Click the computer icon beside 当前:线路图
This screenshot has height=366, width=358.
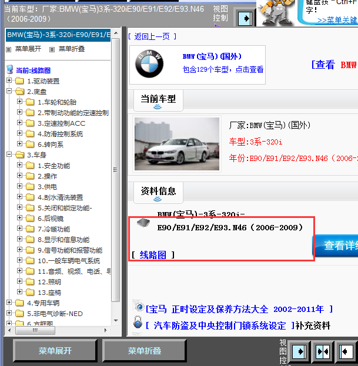click(10, 69)
